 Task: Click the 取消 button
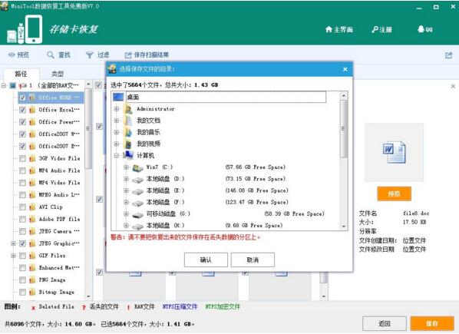(x=253, y=260)
